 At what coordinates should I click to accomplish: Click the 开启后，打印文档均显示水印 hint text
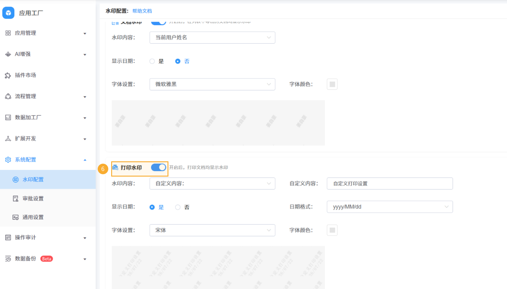click(199, 167)
